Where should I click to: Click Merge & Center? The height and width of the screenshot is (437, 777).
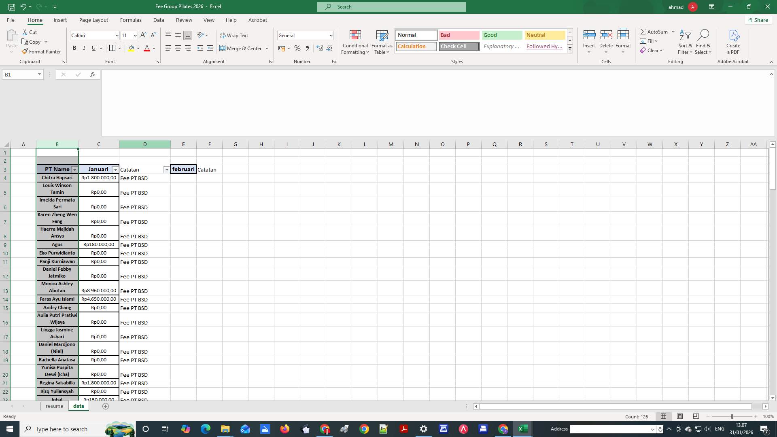241,48
